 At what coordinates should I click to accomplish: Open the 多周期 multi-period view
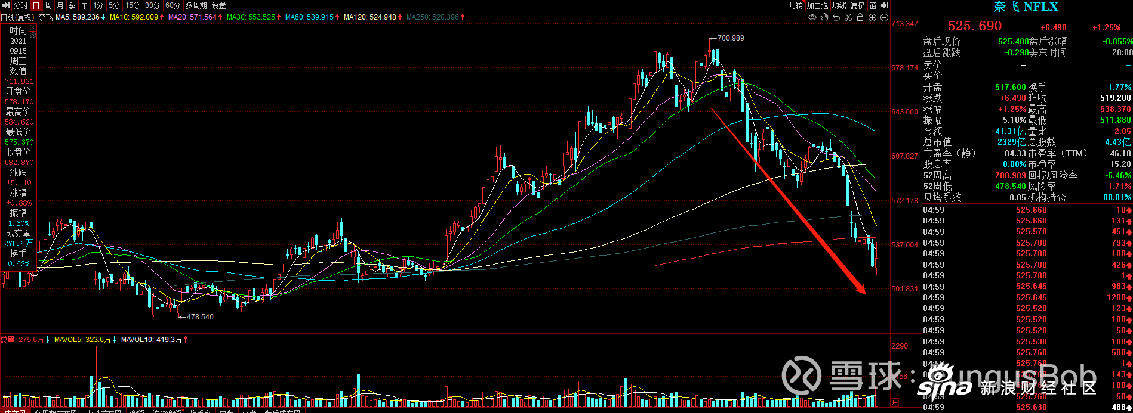coord(196,5)
